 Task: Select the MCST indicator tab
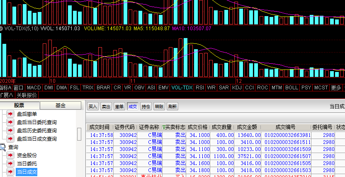[x=321, y=88]
